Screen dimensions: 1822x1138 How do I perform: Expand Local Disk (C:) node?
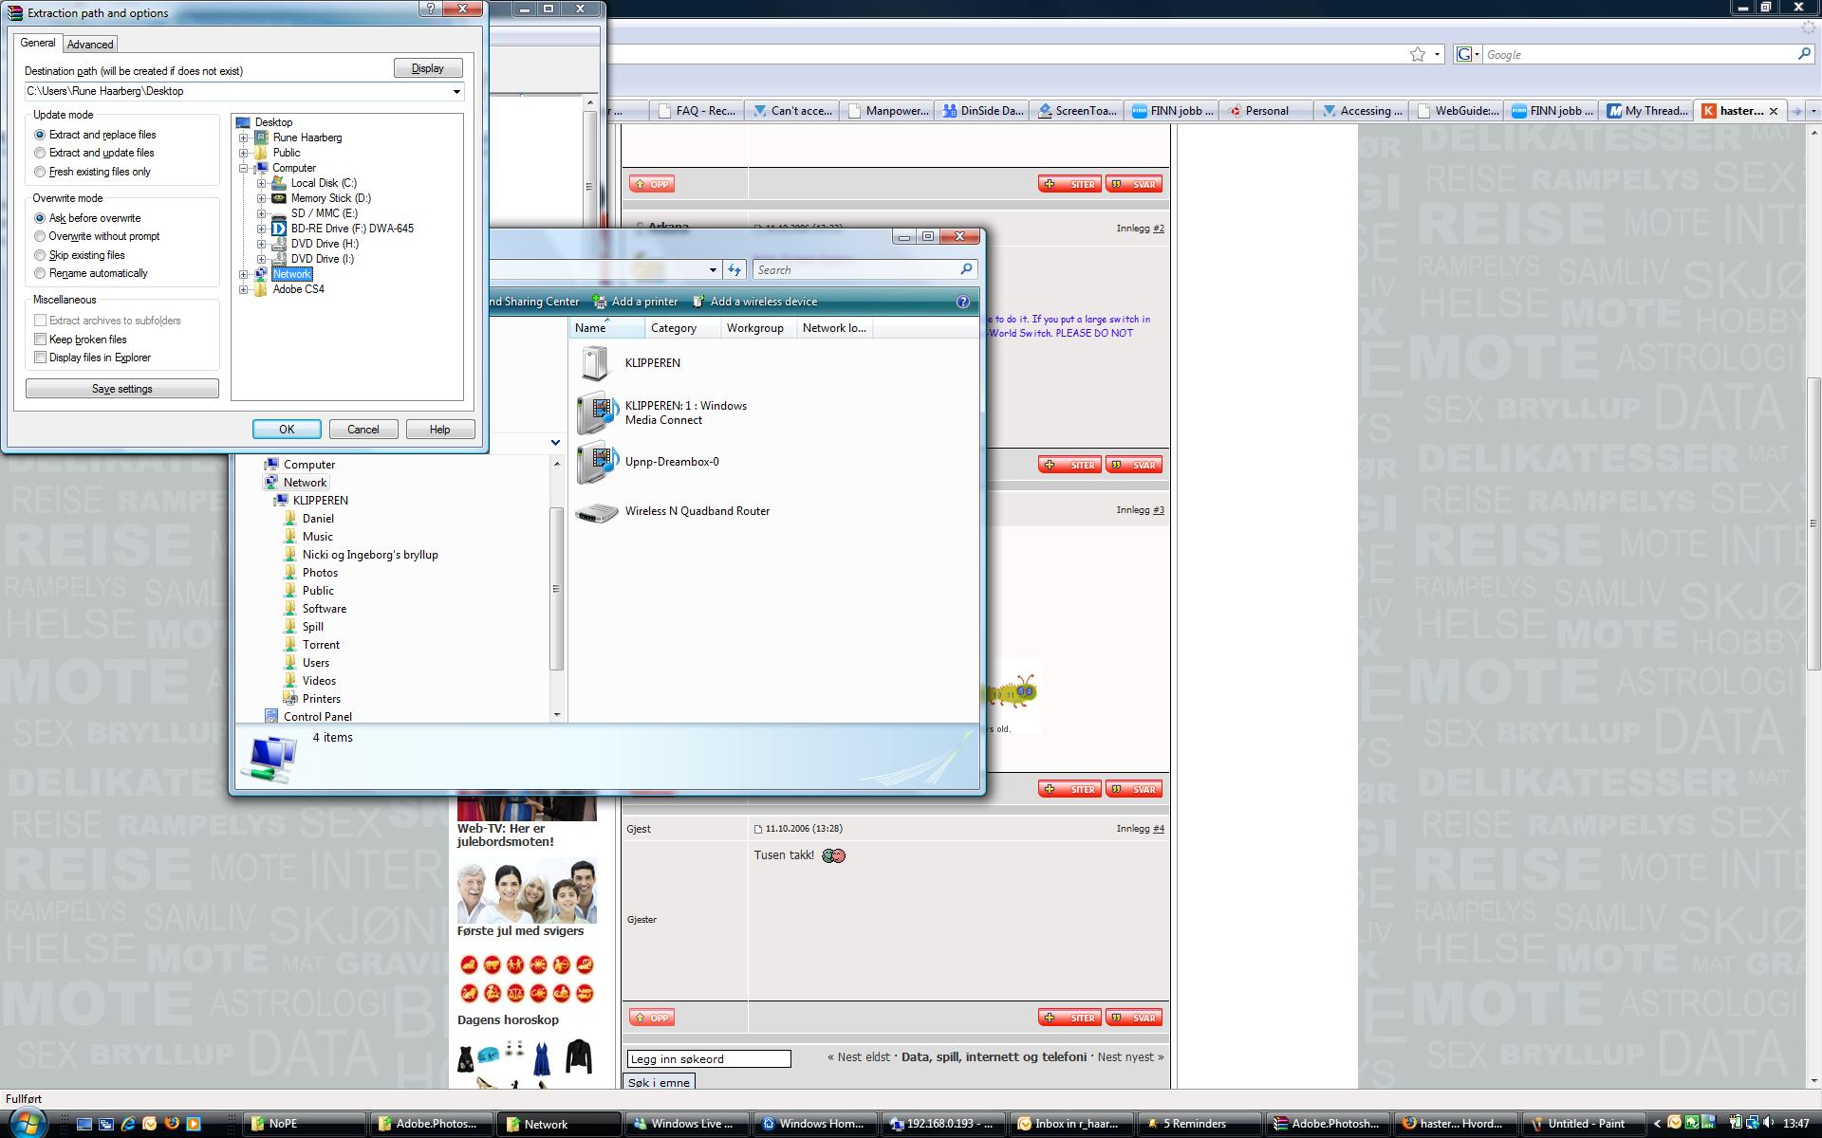(x=261, y=183)
